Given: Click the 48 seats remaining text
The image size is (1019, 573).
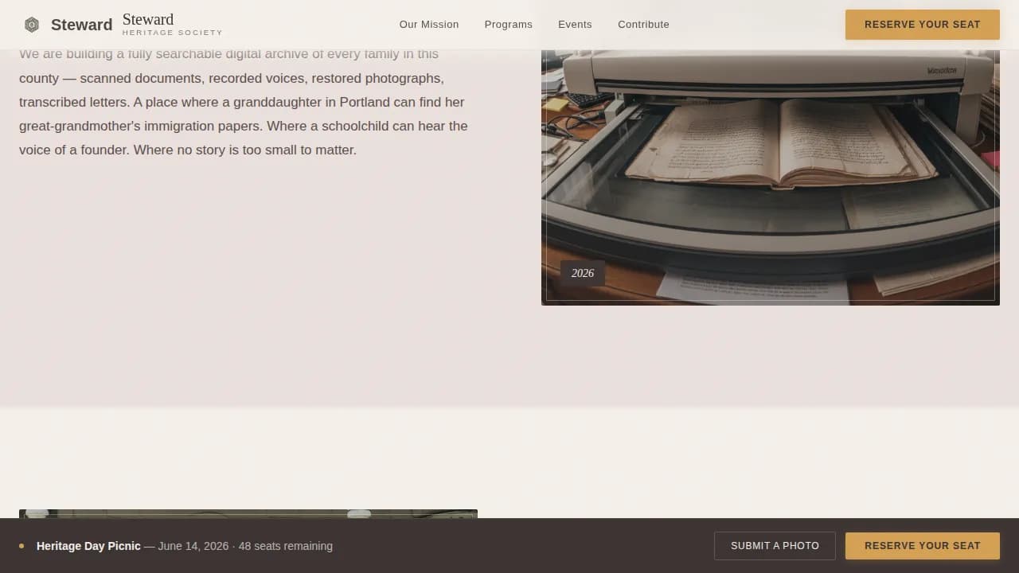Looking at the screenshot, I should point(285,546).
